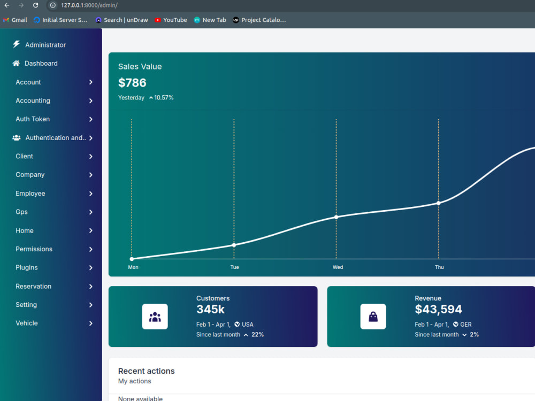This screenshot has width=535, height=401.
Task: Select Home in the sidebar
Action: coord(25,230)
